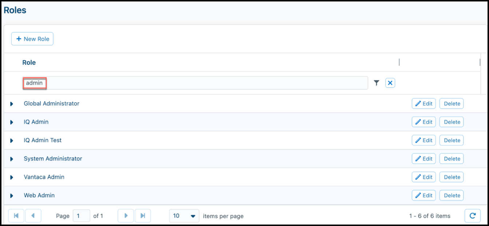Click the admin filter text field
The width and height of the screenshot is (489, 226).
point(195,83)
